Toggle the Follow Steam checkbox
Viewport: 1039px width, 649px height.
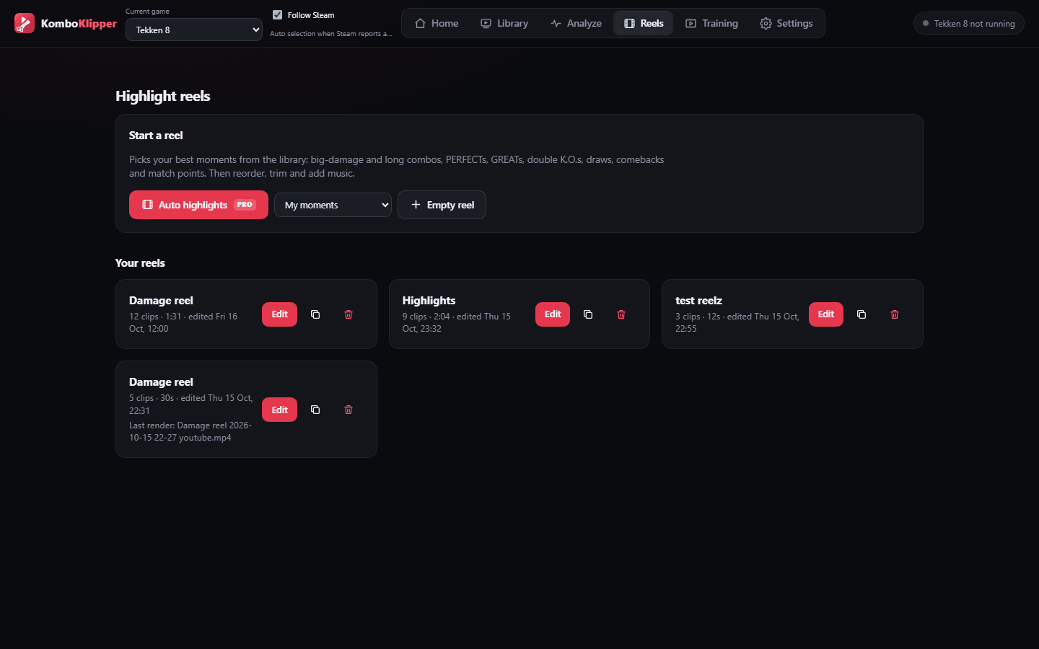click(x=277, y=15)
